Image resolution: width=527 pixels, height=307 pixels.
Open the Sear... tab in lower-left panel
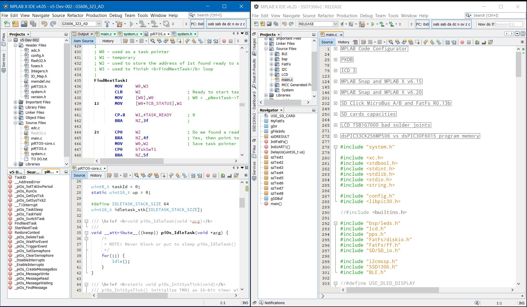(33, 172)
